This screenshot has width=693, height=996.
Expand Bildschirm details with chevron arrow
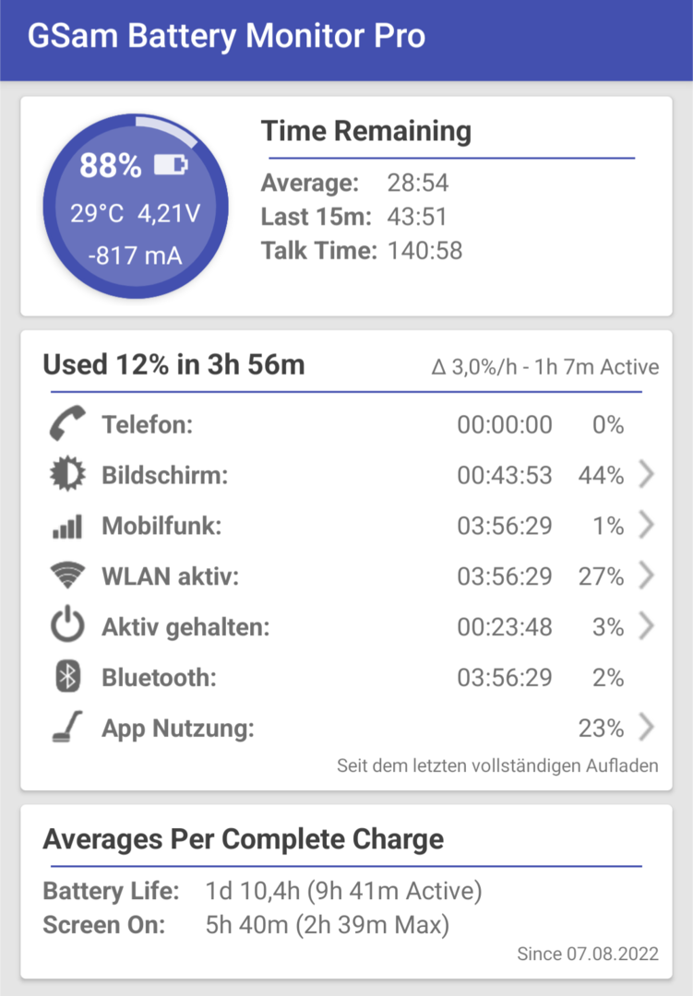tap(647, 474)
